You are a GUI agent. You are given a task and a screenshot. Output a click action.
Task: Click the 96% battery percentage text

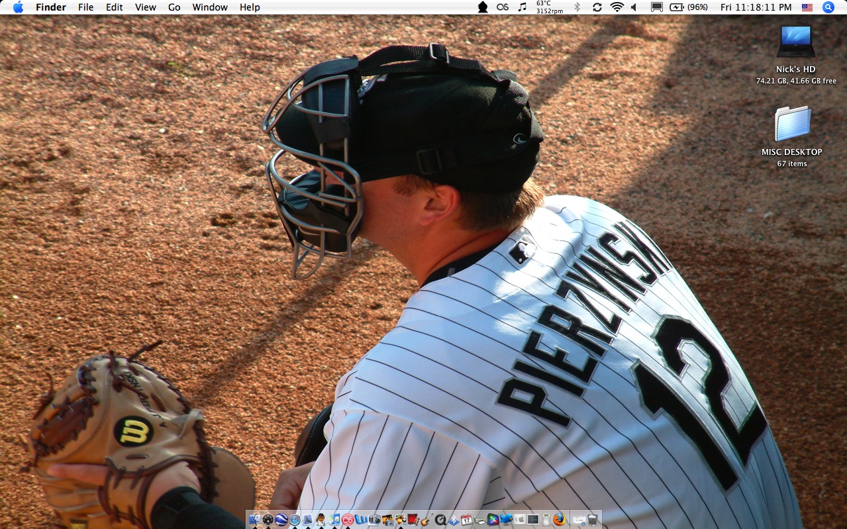[x=697, y=7]
